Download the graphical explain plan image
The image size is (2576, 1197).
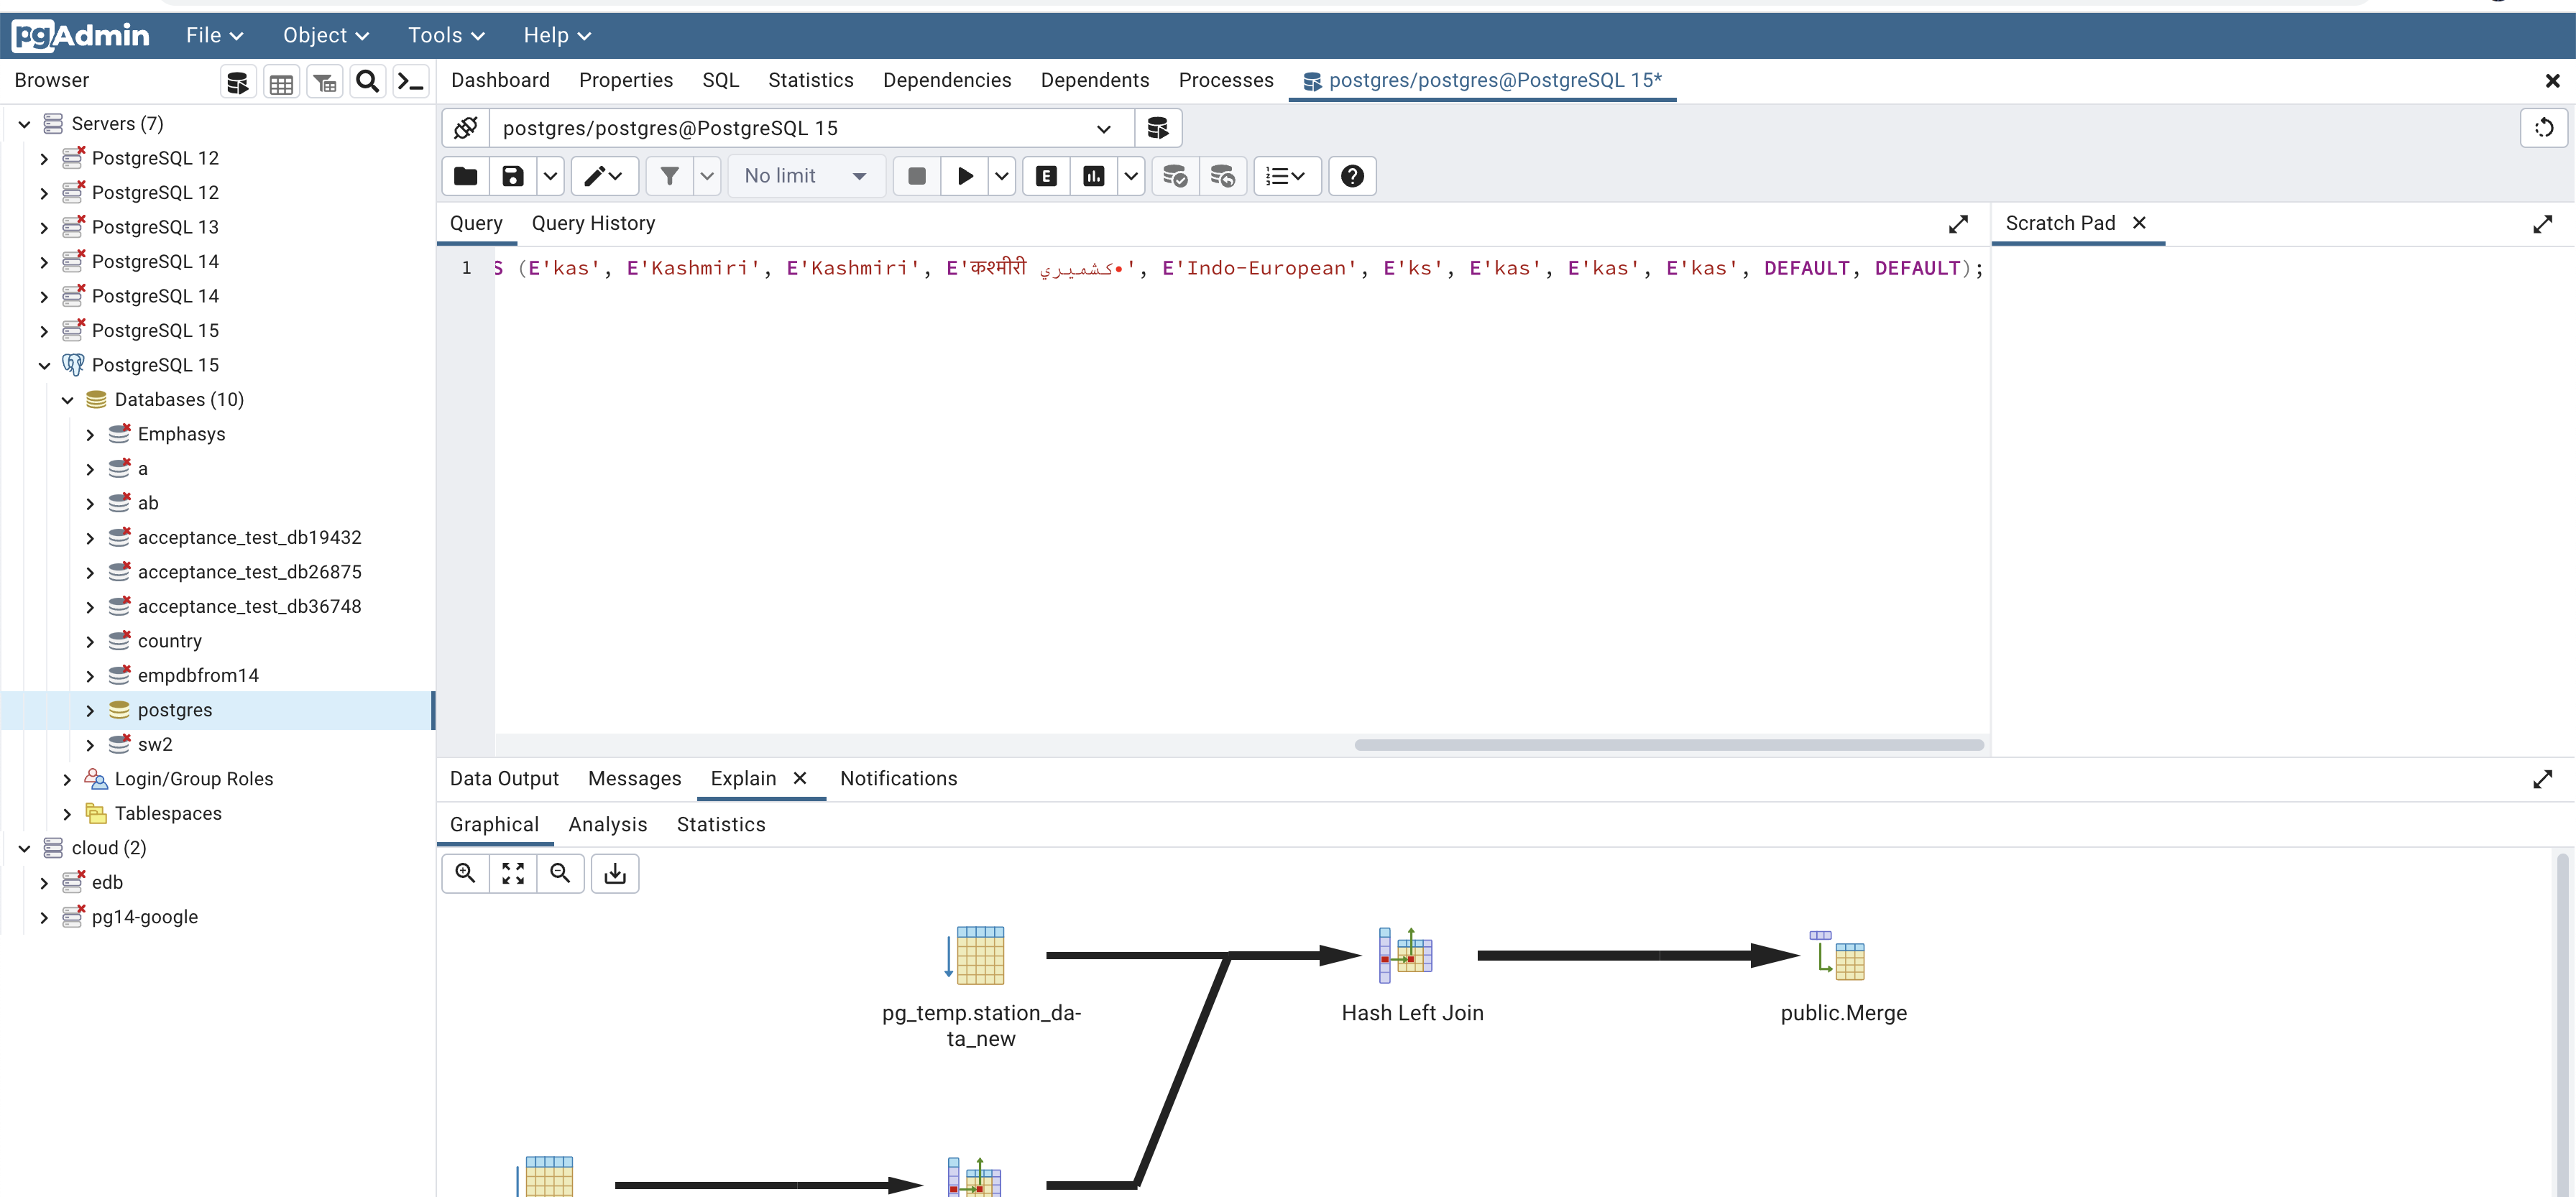click(614, 873)
